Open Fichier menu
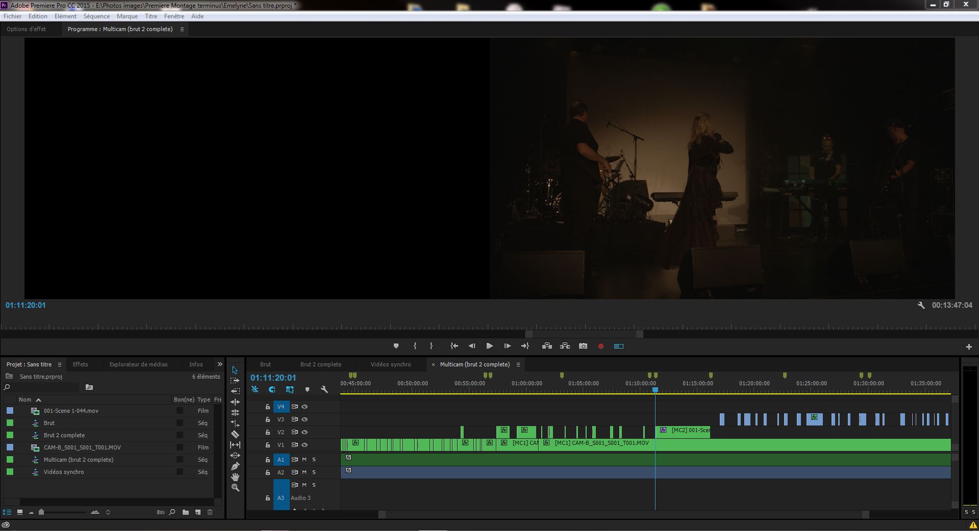The image size is (979, 531). coord(13,16)
